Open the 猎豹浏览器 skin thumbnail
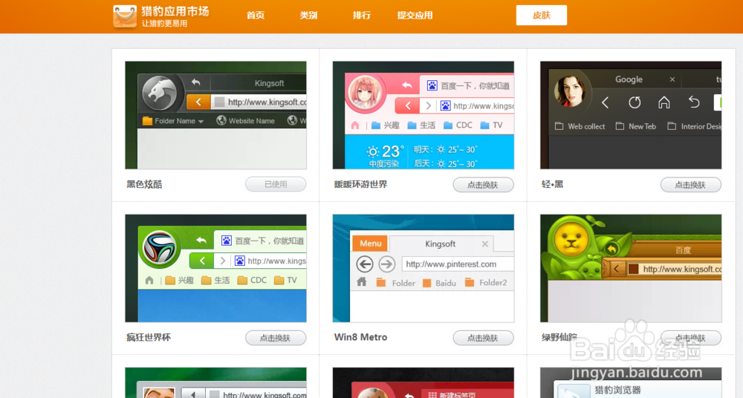The image size is (743, 398). (x=631, y=383)
